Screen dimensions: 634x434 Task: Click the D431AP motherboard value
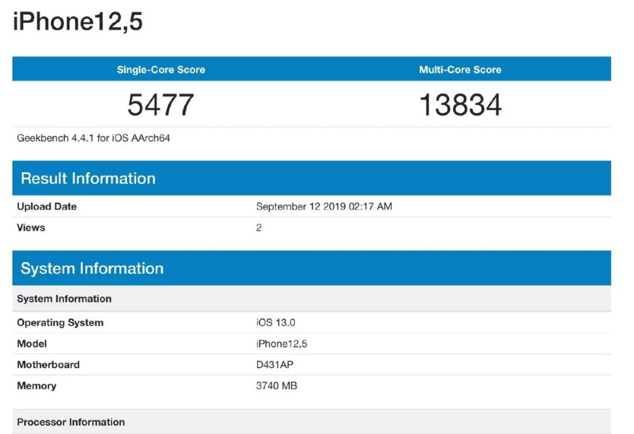275,365
